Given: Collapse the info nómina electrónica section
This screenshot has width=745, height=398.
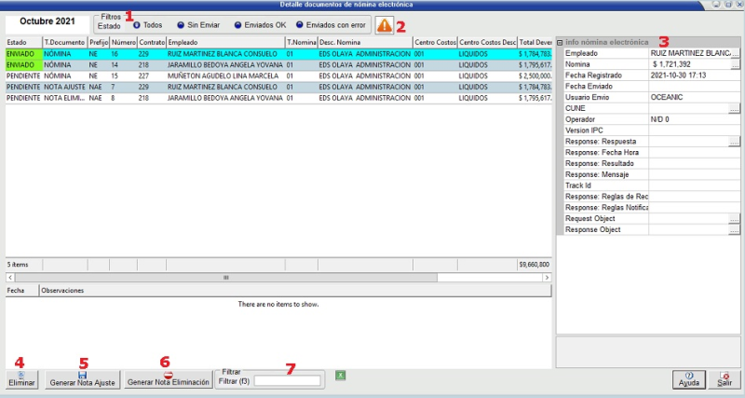Looking at the screenshot, I should click(x=561, y=42).
